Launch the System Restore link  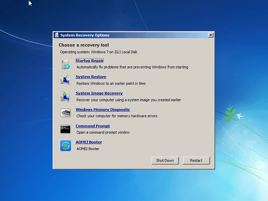point(91,77)
